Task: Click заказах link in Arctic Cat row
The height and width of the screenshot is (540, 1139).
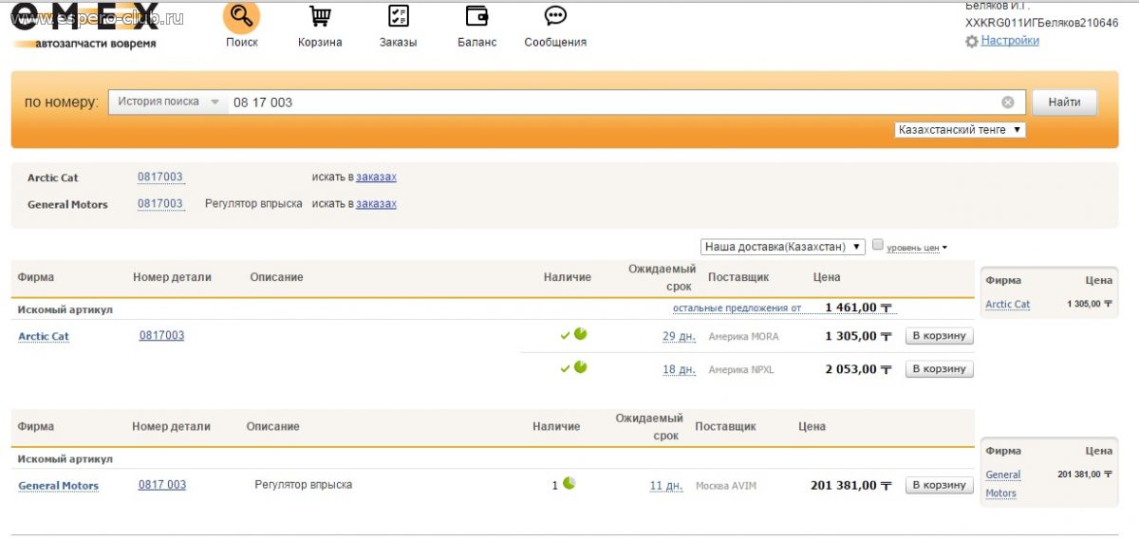Action: coord(376,177)
